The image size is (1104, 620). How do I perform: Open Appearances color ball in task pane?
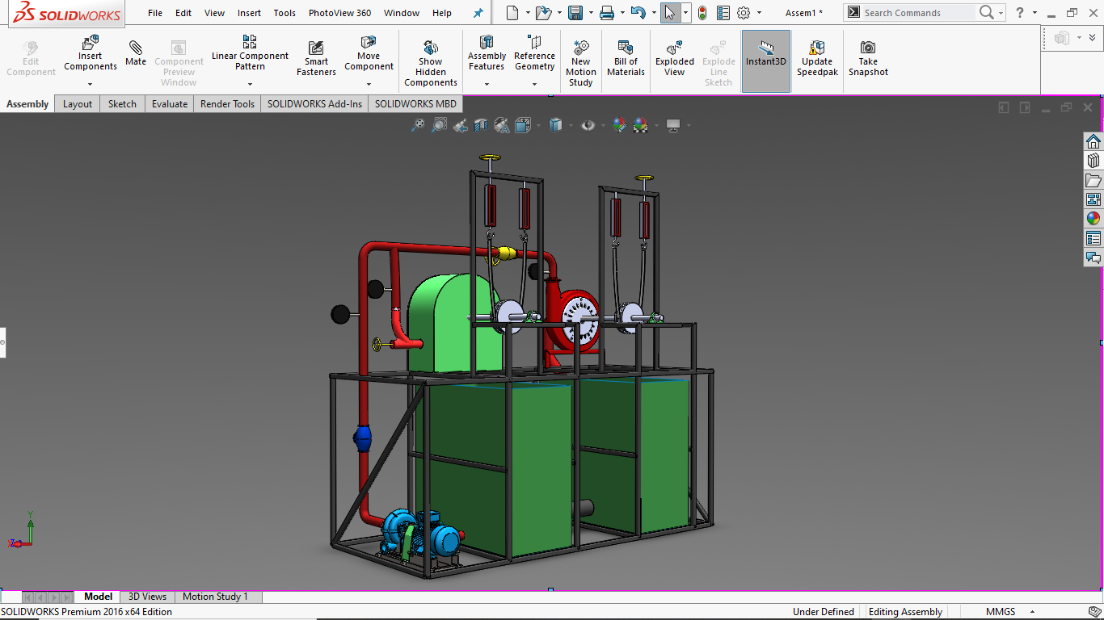point(1093,218)
